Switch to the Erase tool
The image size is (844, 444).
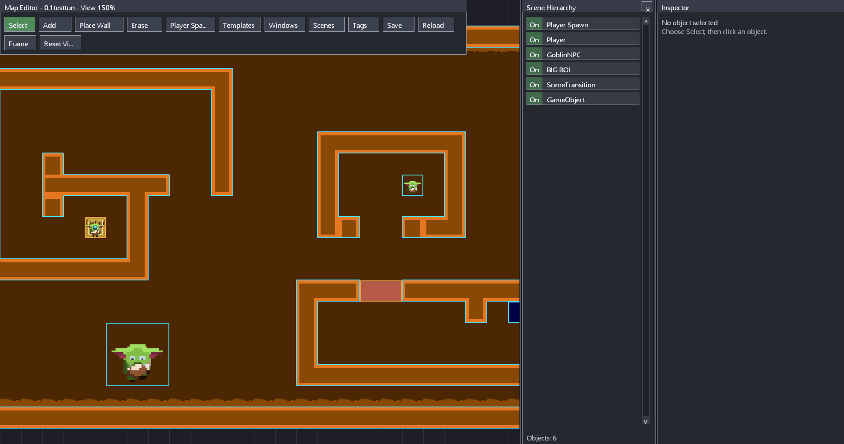pos(145,25)
